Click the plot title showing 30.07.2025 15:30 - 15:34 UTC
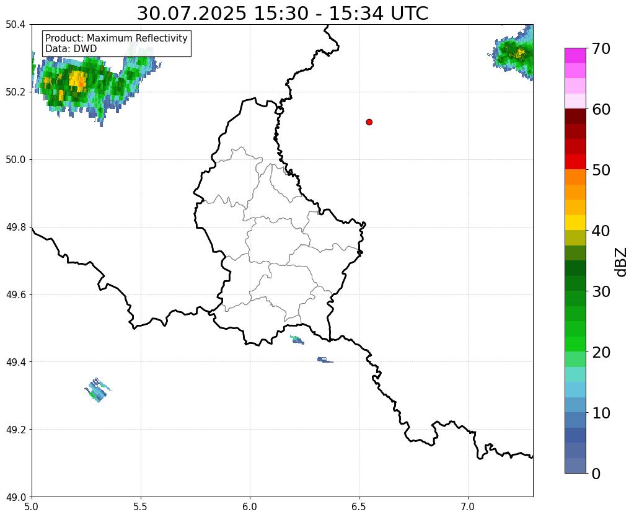 [x=282, y=14]
